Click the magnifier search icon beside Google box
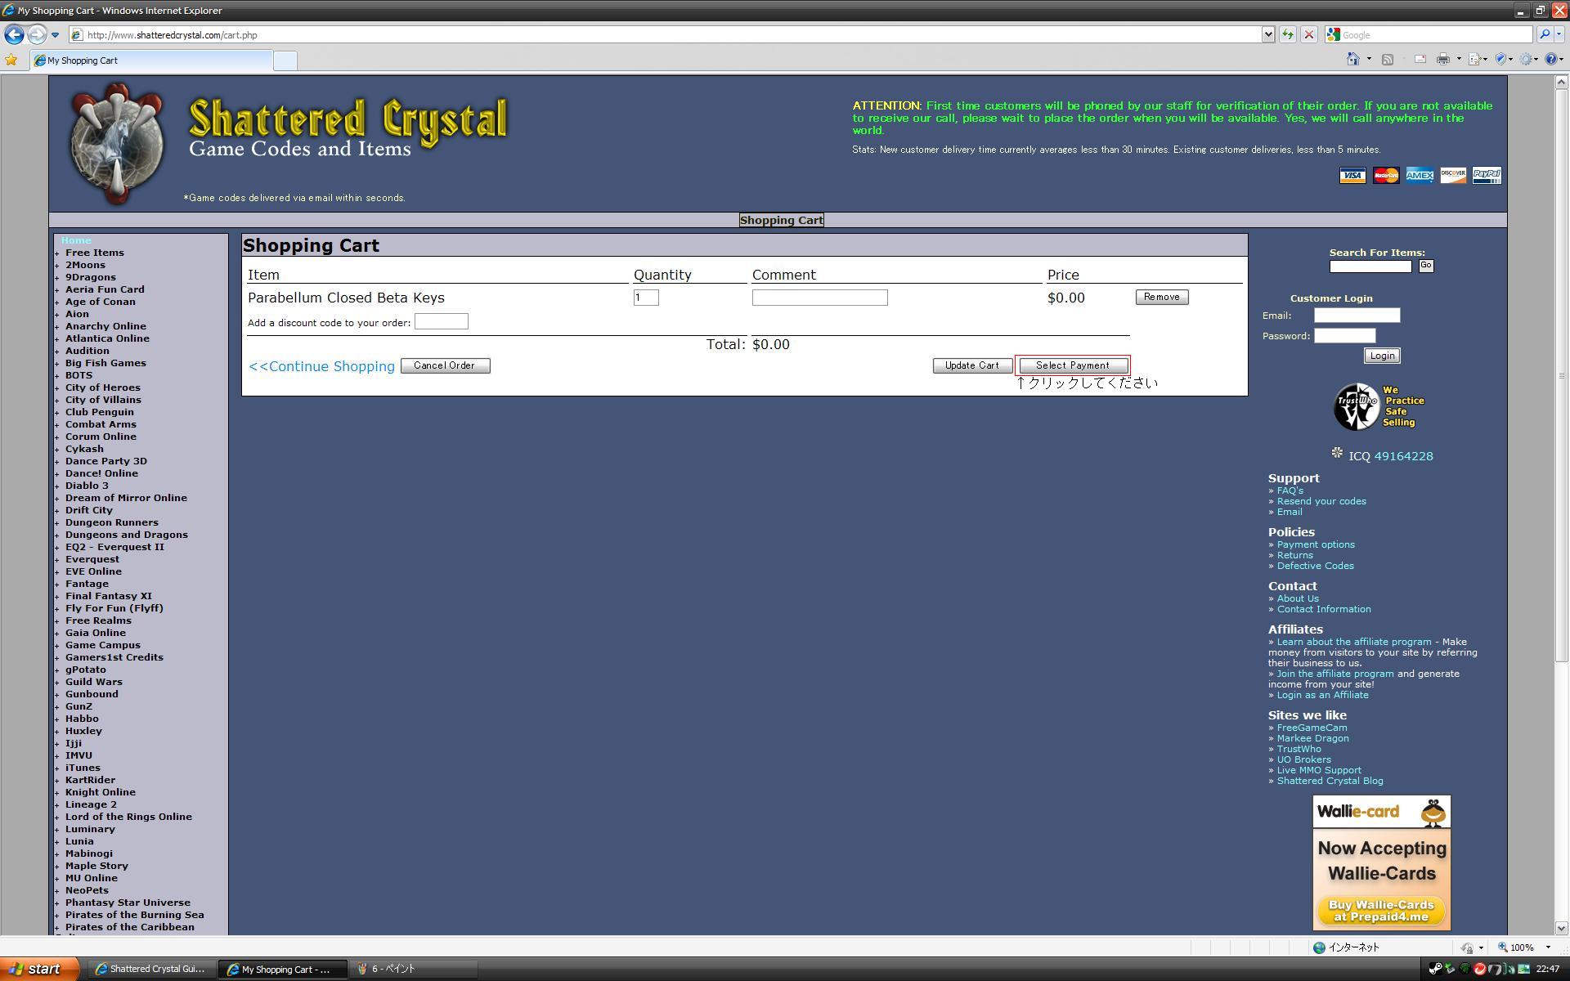The image size is (1570, 981). point(1544,34)
